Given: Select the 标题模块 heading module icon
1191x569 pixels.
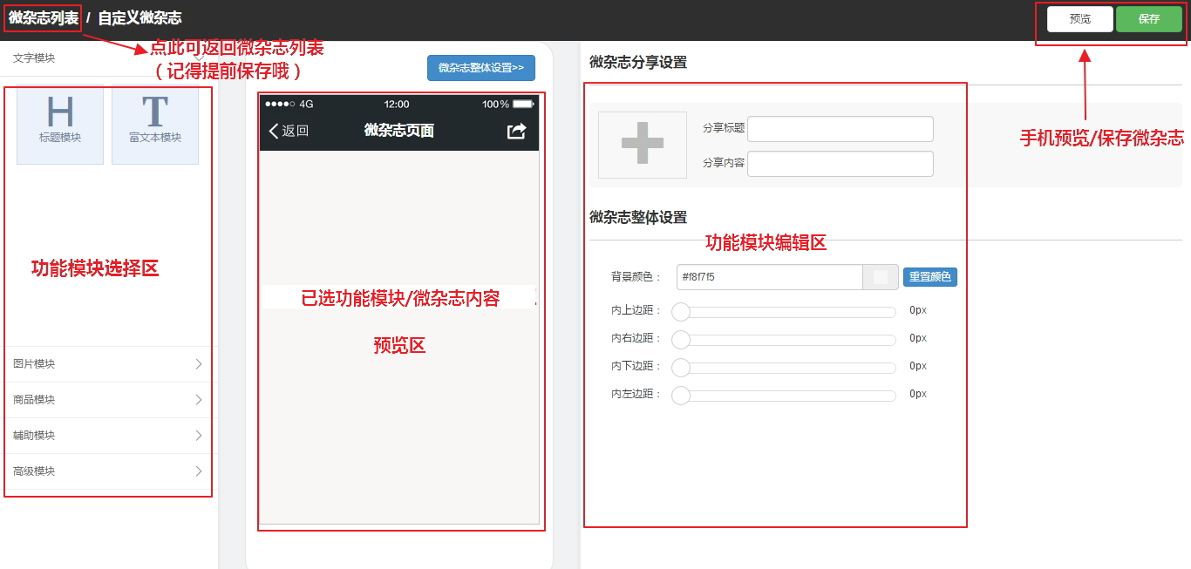Looking at the screenshot, I should click(x=60, y=123).
